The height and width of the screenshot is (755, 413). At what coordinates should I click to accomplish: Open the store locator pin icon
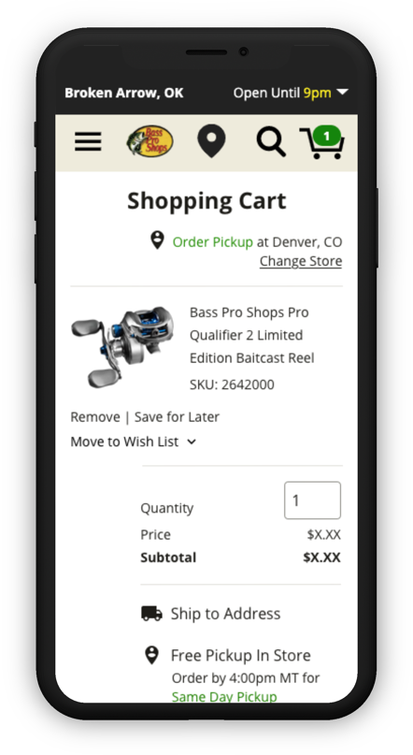click(211, 141)
